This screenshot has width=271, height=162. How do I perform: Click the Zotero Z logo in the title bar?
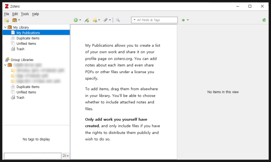(7, 7)
